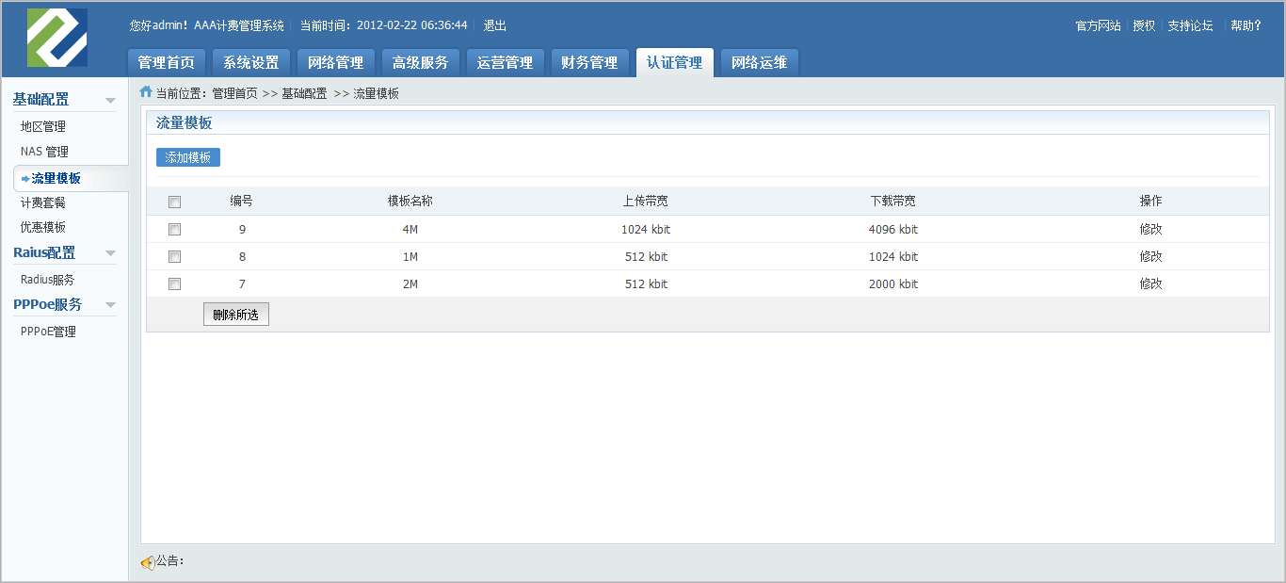The height and width of the screenshot is (583, 1286).
Task: Click the 添加模板 button
Action: click(188, 157)
